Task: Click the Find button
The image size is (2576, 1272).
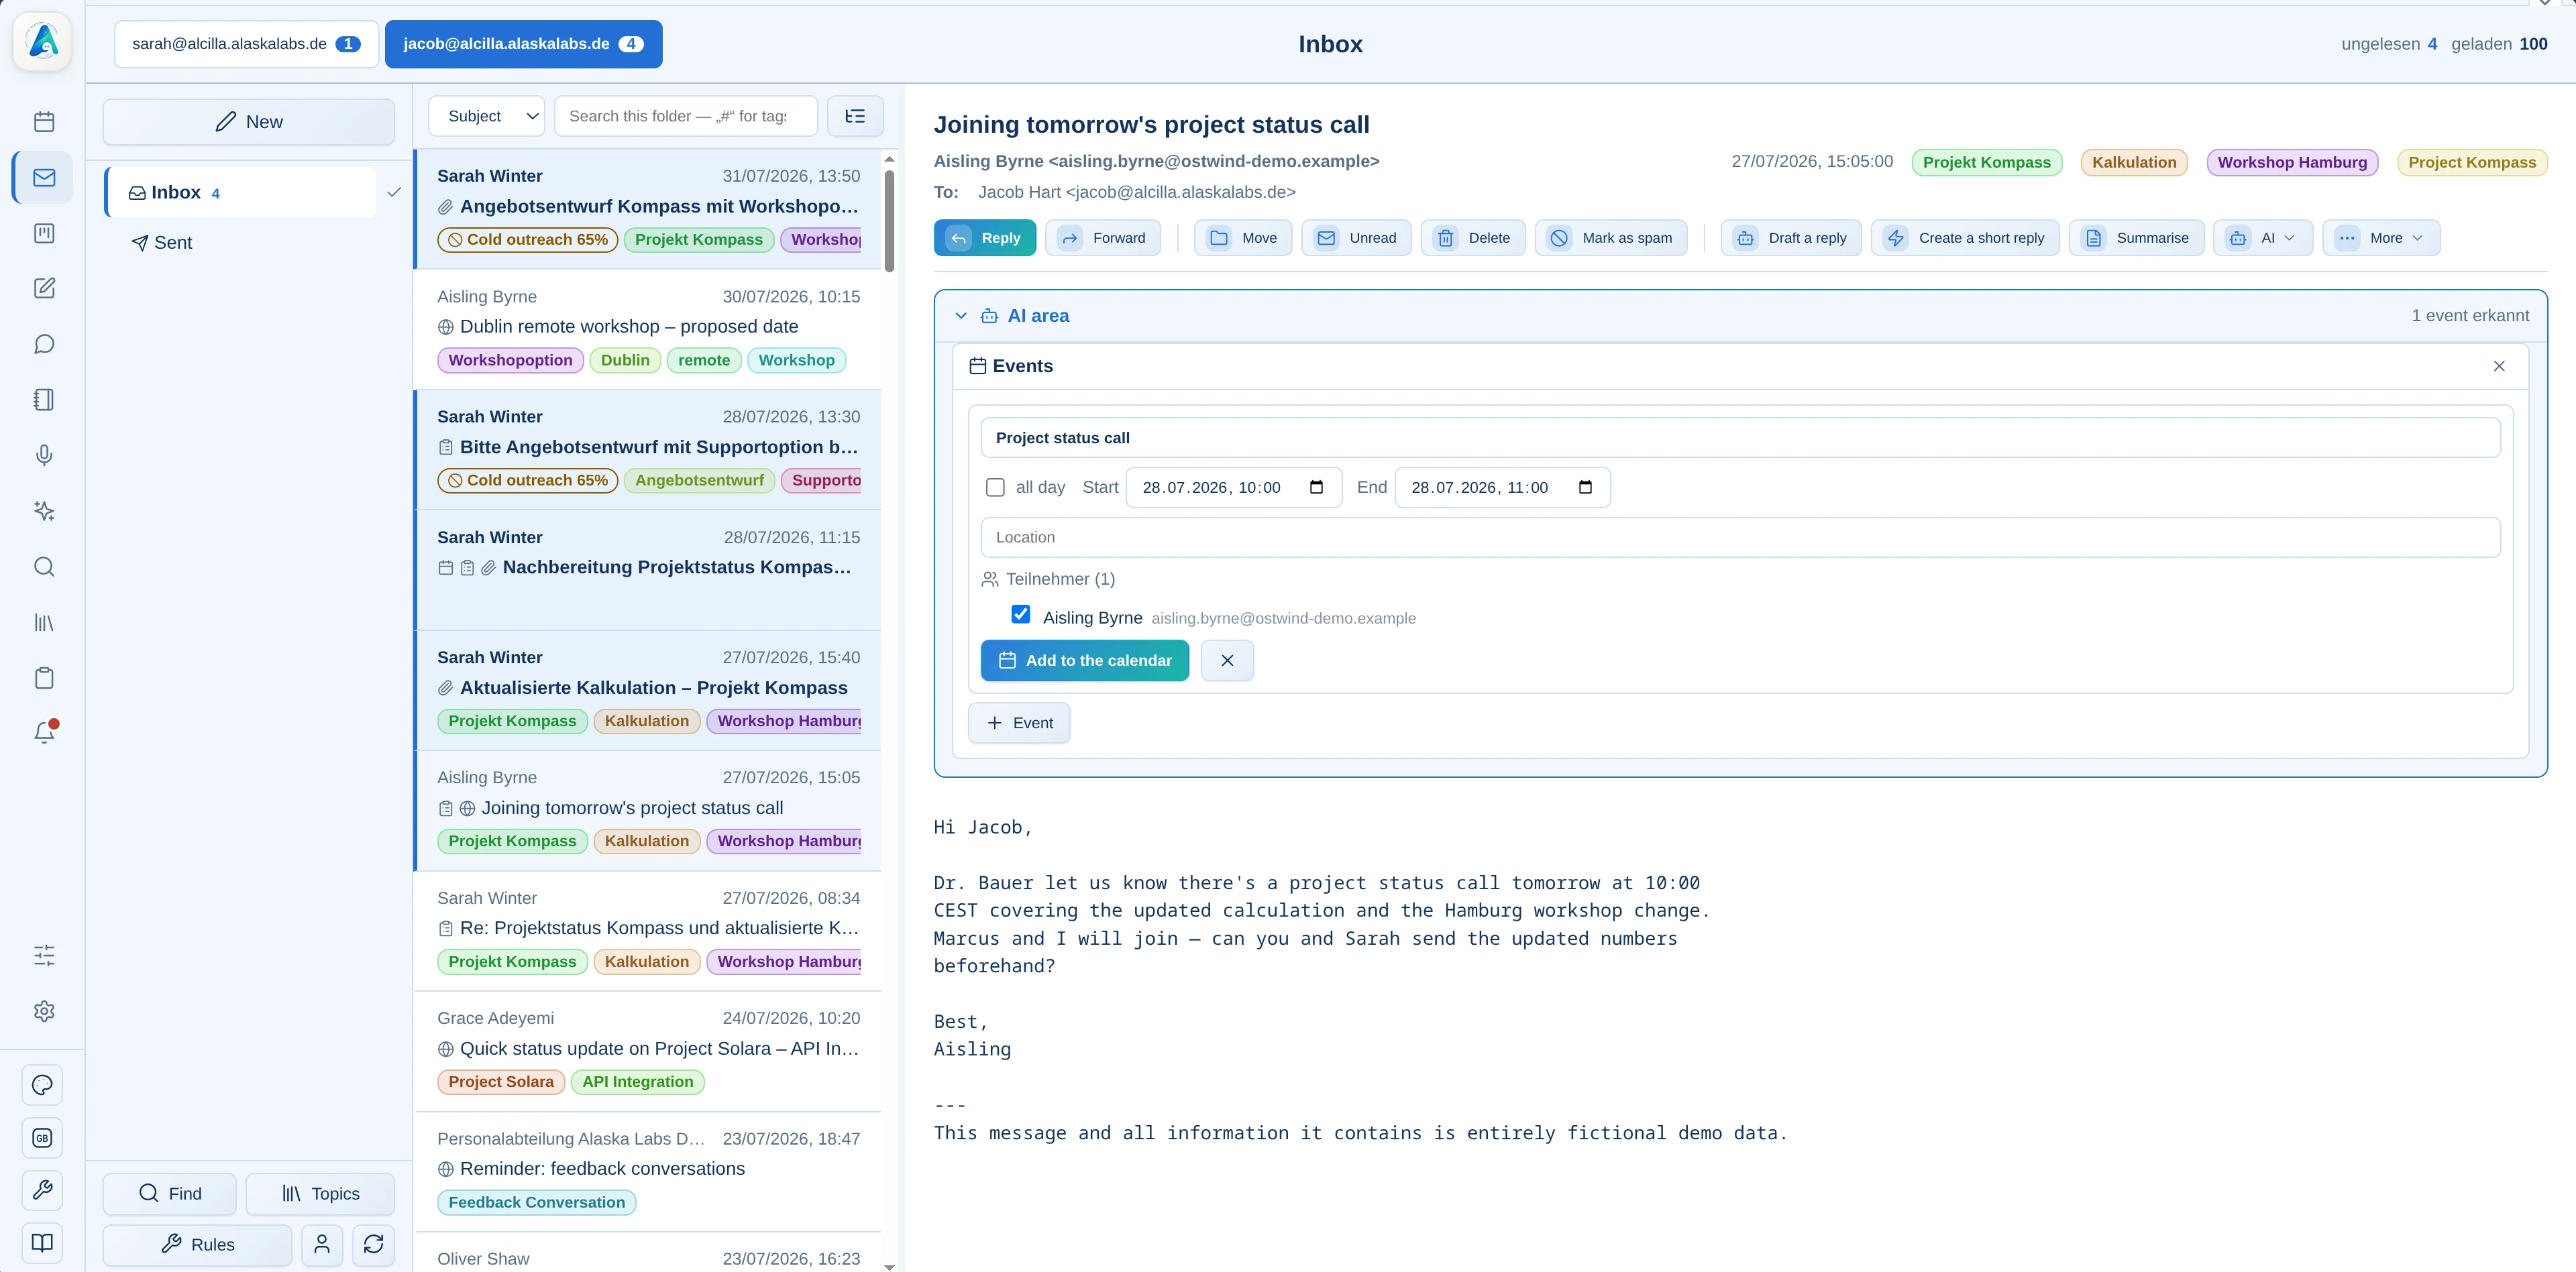Action: pos(170,1193)
